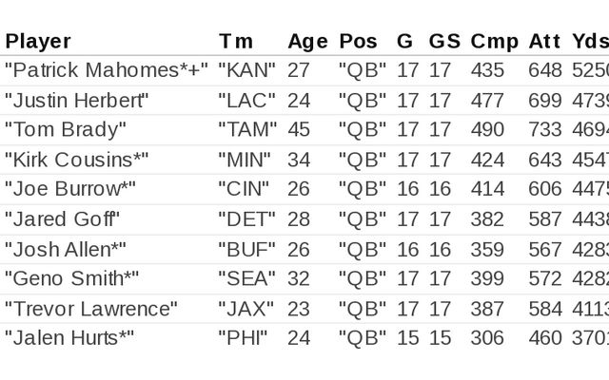Select the Tom Brady player cell
The height and width of the screenshot is (380, 609).
click(x=66, y=130)
